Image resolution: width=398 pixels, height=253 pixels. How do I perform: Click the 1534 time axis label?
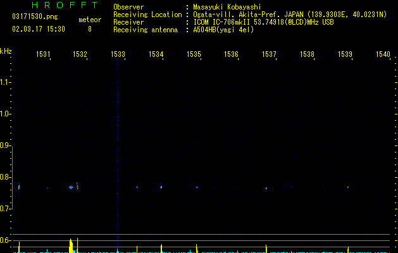[156, 54]
